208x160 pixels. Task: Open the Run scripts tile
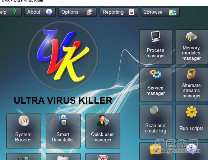[x=191, y=122]
